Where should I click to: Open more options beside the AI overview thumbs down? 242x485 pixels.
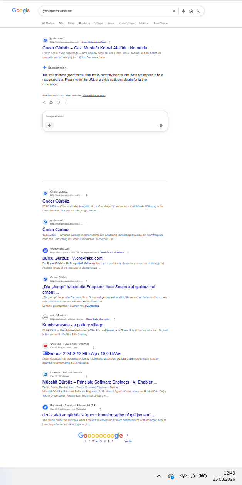click(65, 102)
